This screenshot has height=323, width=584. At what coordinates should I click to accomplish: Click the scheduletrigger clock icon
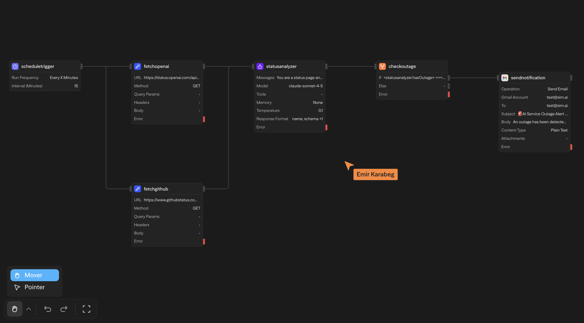tap(15, 66)
